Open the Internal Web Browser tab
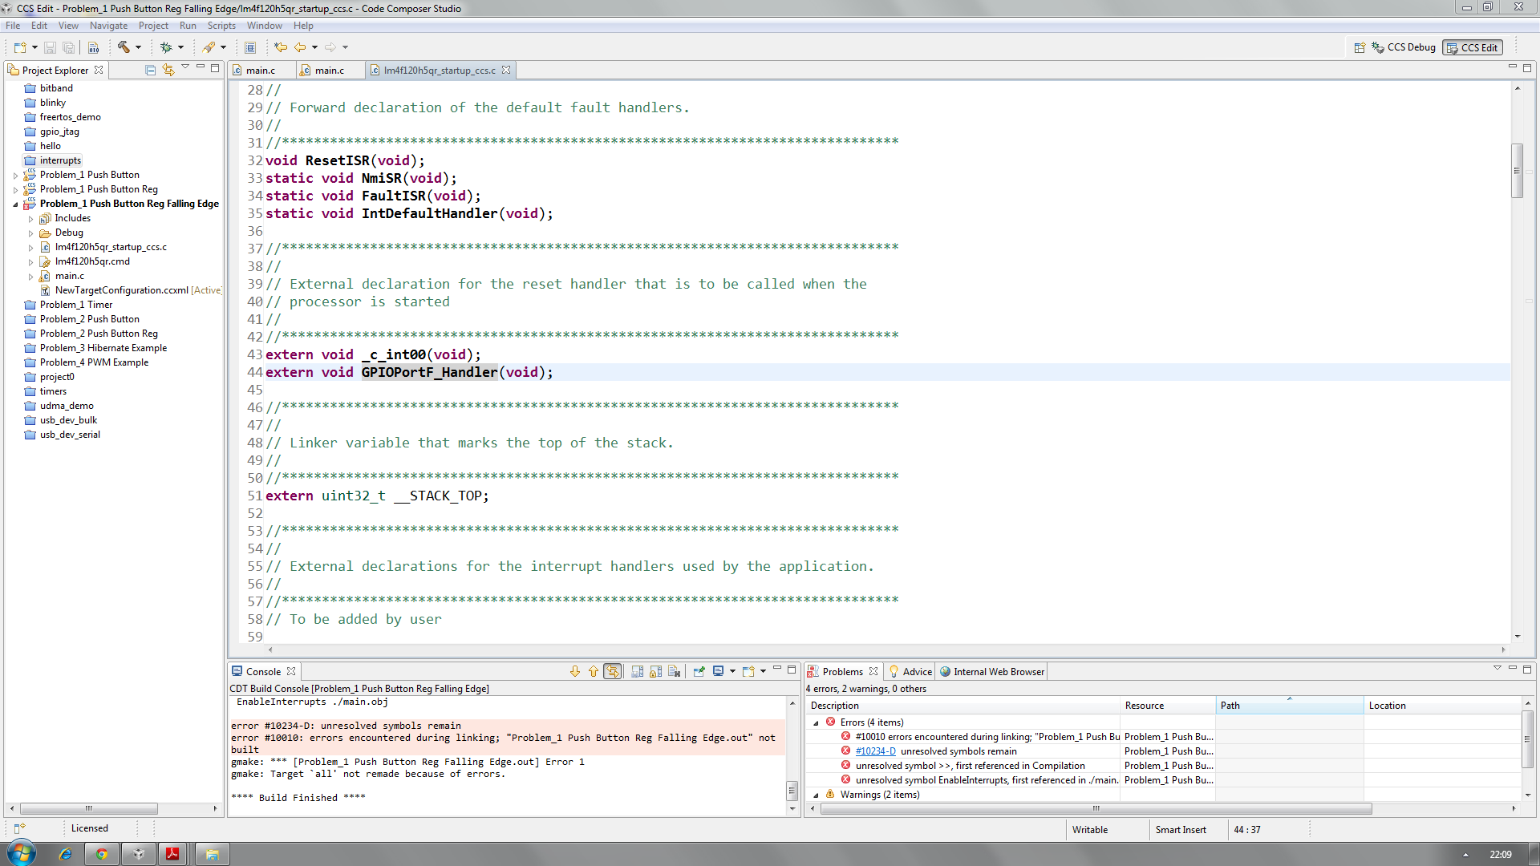The image size is (1540, 866). click(x=992, y=672)
